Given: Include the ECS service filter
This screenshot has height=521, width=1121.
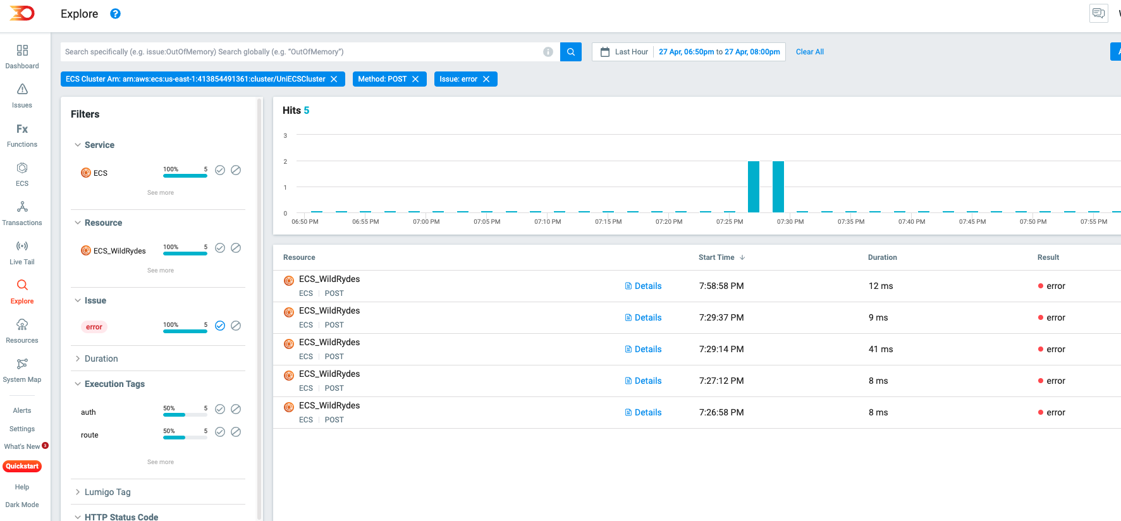Looking at the screenshot, I should click(x=220, y=170).
